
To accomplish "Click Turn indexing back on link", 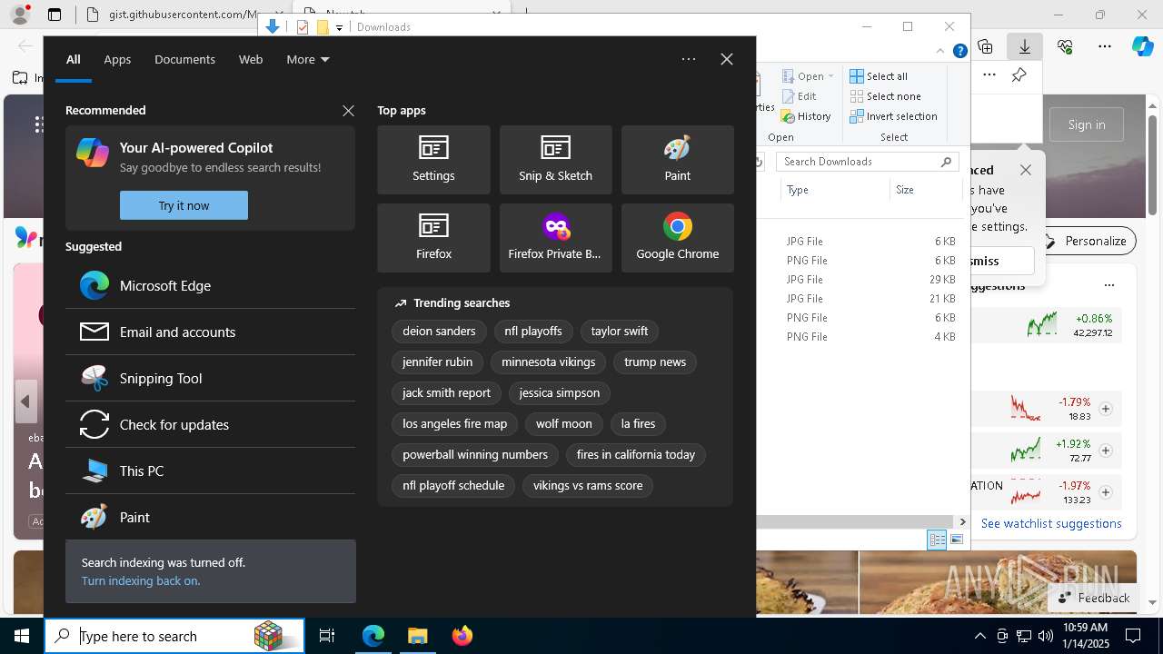I will (x=140, y=580).
